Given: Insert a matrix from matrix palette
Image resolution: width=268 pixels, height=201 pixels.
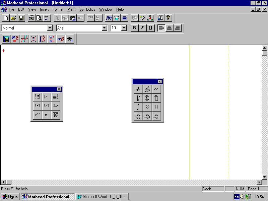Looking at the screenshot, I should (x=38, y=97).
